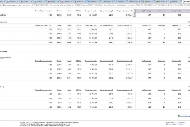Switch to the ЛАВКОР browser tab
The image size is (190, 127).
tap(80, 2)
